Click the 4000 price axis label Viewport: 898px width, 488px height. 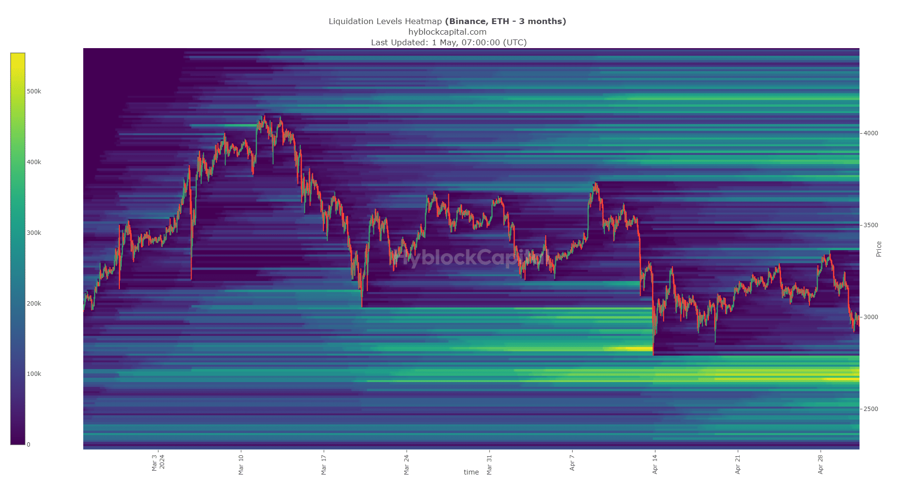click(x=871, y=133)
